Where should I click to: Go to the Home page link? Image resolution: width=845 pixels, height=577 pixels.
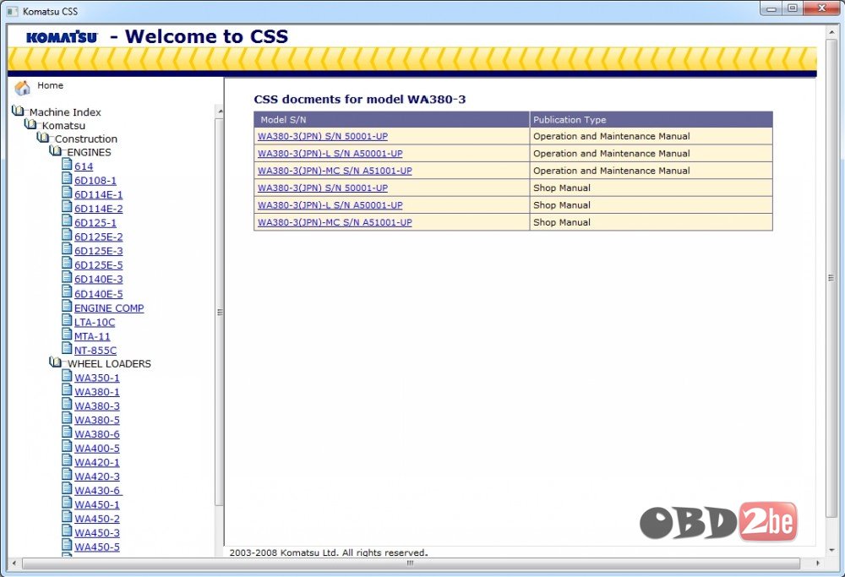50,85
